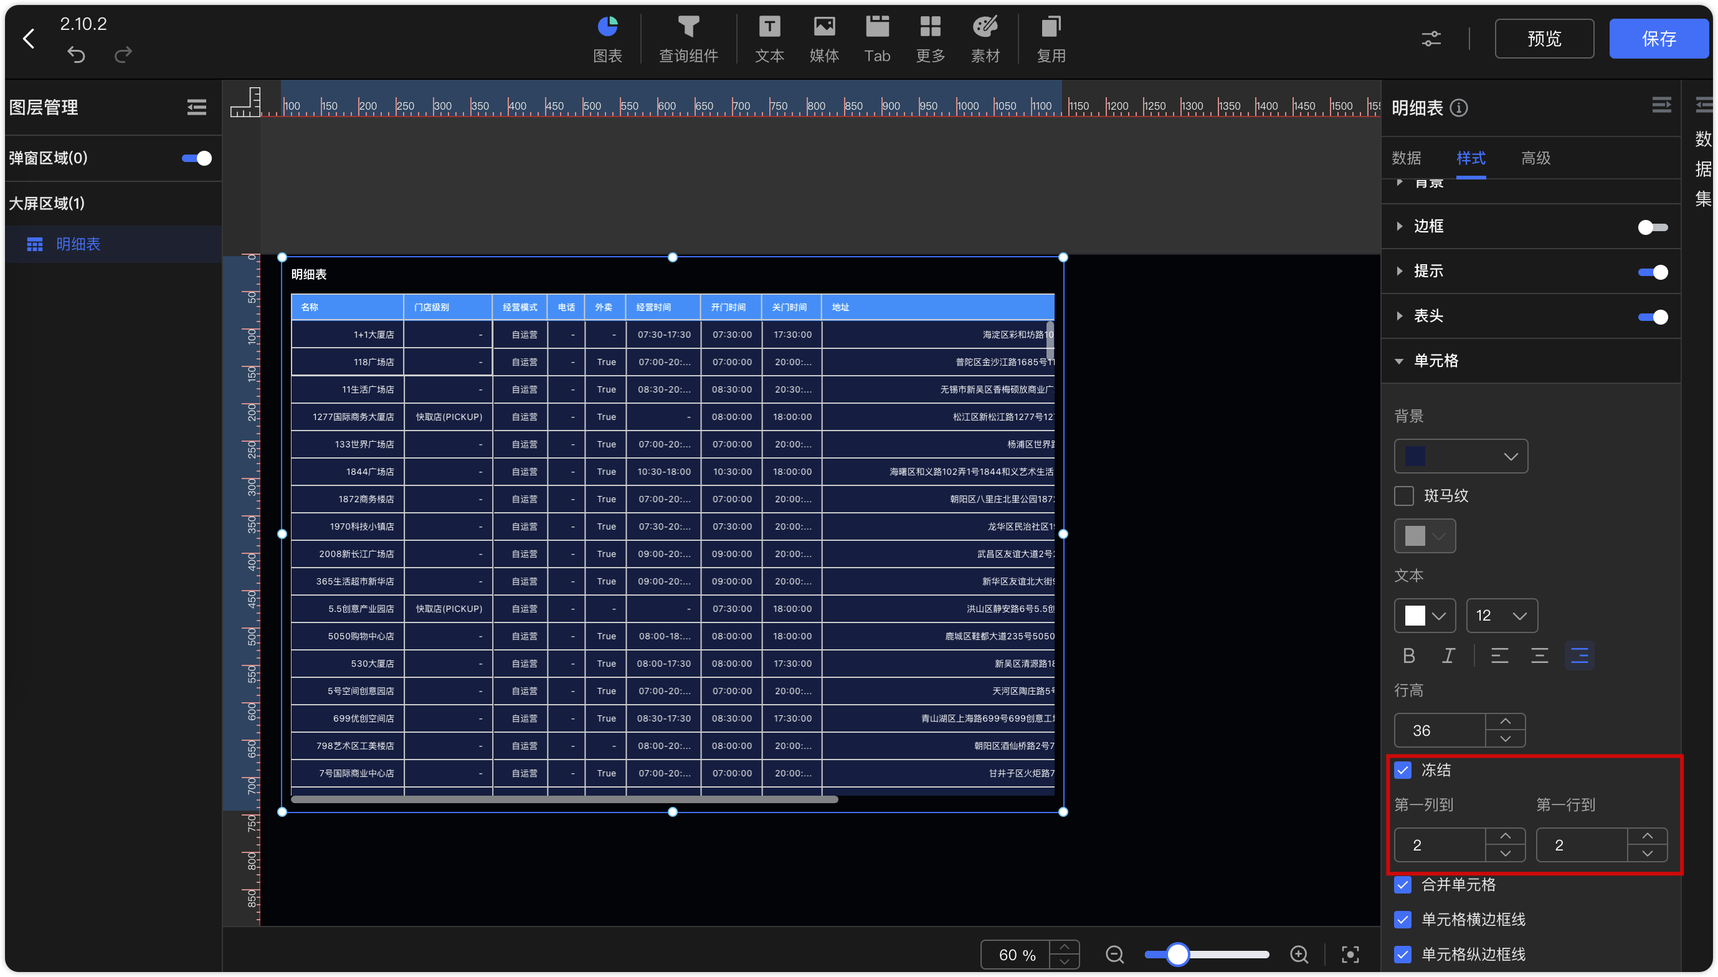
Task: Insert a Tab component
Action: click(x=877, y=39)
